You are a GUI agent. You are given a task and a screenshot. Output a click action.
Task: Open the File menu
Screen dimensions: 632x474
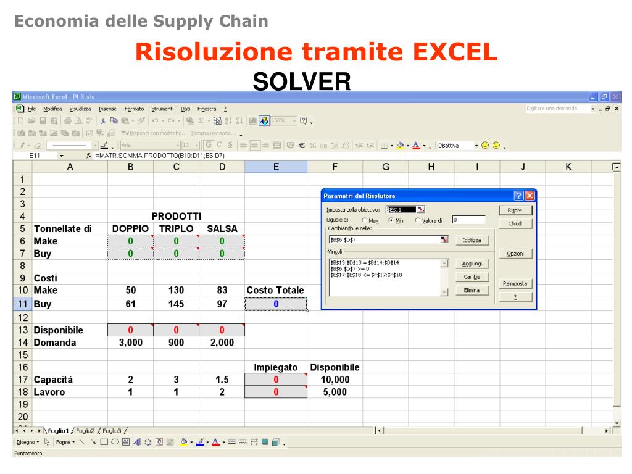pos(32,109)
